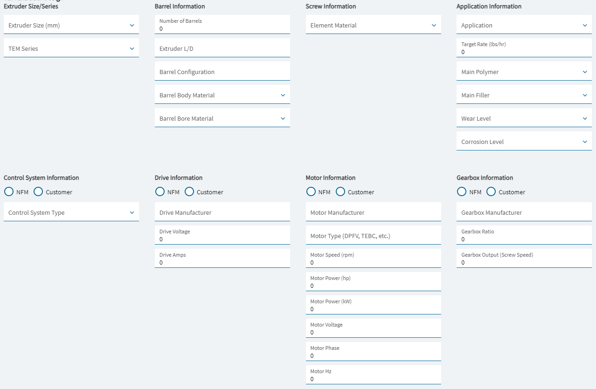Screen dimensions: 596x389
Task: Focus the Gearbox Ratio field
Action: 524,235
